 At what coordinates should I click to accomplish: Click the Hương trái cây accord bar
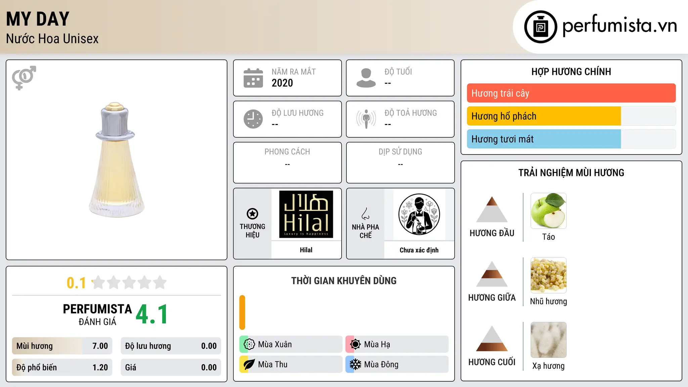pyautogui.click(x=571, y=93)
